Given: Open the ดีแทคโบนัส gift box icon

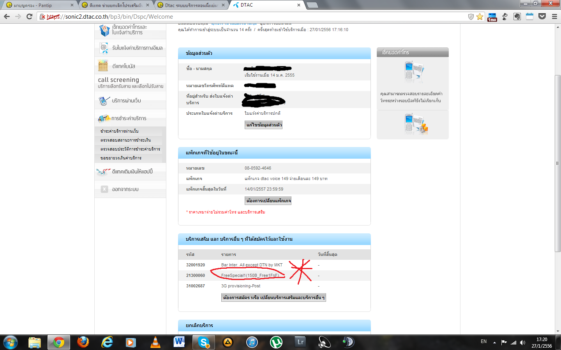Looking at the screenshot, I should [103, 66].
